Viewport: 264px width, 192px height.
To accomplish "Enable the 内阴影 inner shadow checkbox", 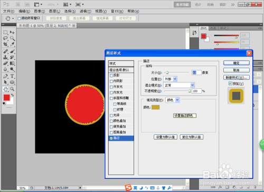I will click(111, 81).
